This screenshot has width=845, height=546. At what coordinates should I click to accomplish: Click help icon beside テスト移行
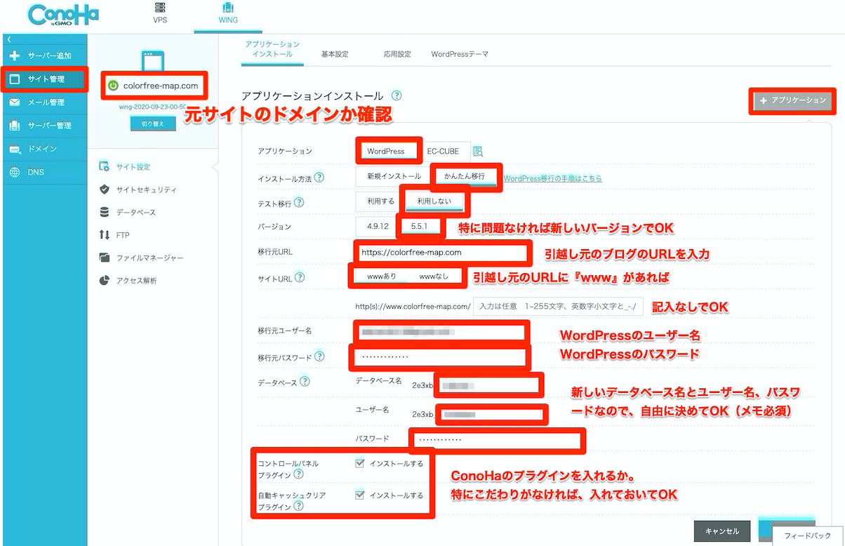click(x=299, y=202)
